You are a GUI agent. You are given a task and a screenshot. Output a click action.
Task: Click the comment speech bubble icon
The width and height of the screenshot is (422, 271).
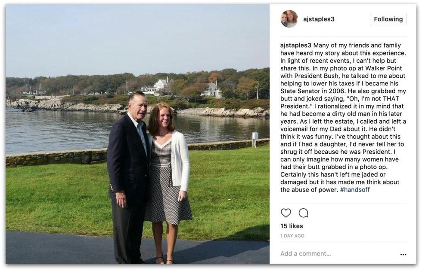[304, 213]
